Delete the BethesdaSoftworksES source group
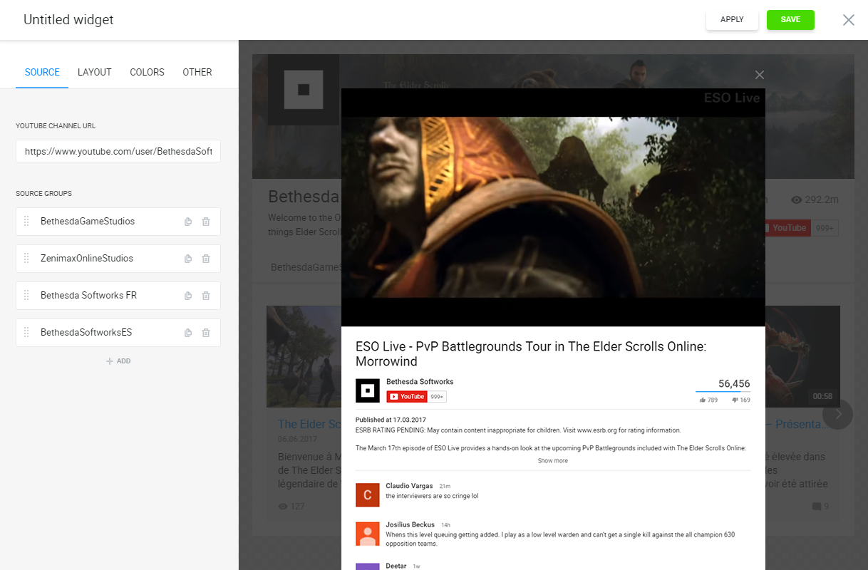 click(206, 333)
